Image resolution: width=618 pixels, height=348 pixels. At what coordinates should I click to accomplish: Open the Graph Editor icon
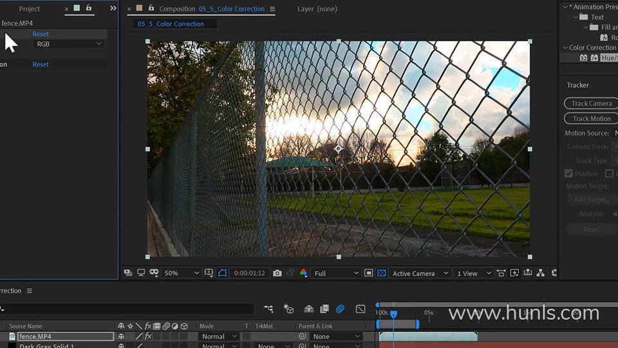coord(360,309)
